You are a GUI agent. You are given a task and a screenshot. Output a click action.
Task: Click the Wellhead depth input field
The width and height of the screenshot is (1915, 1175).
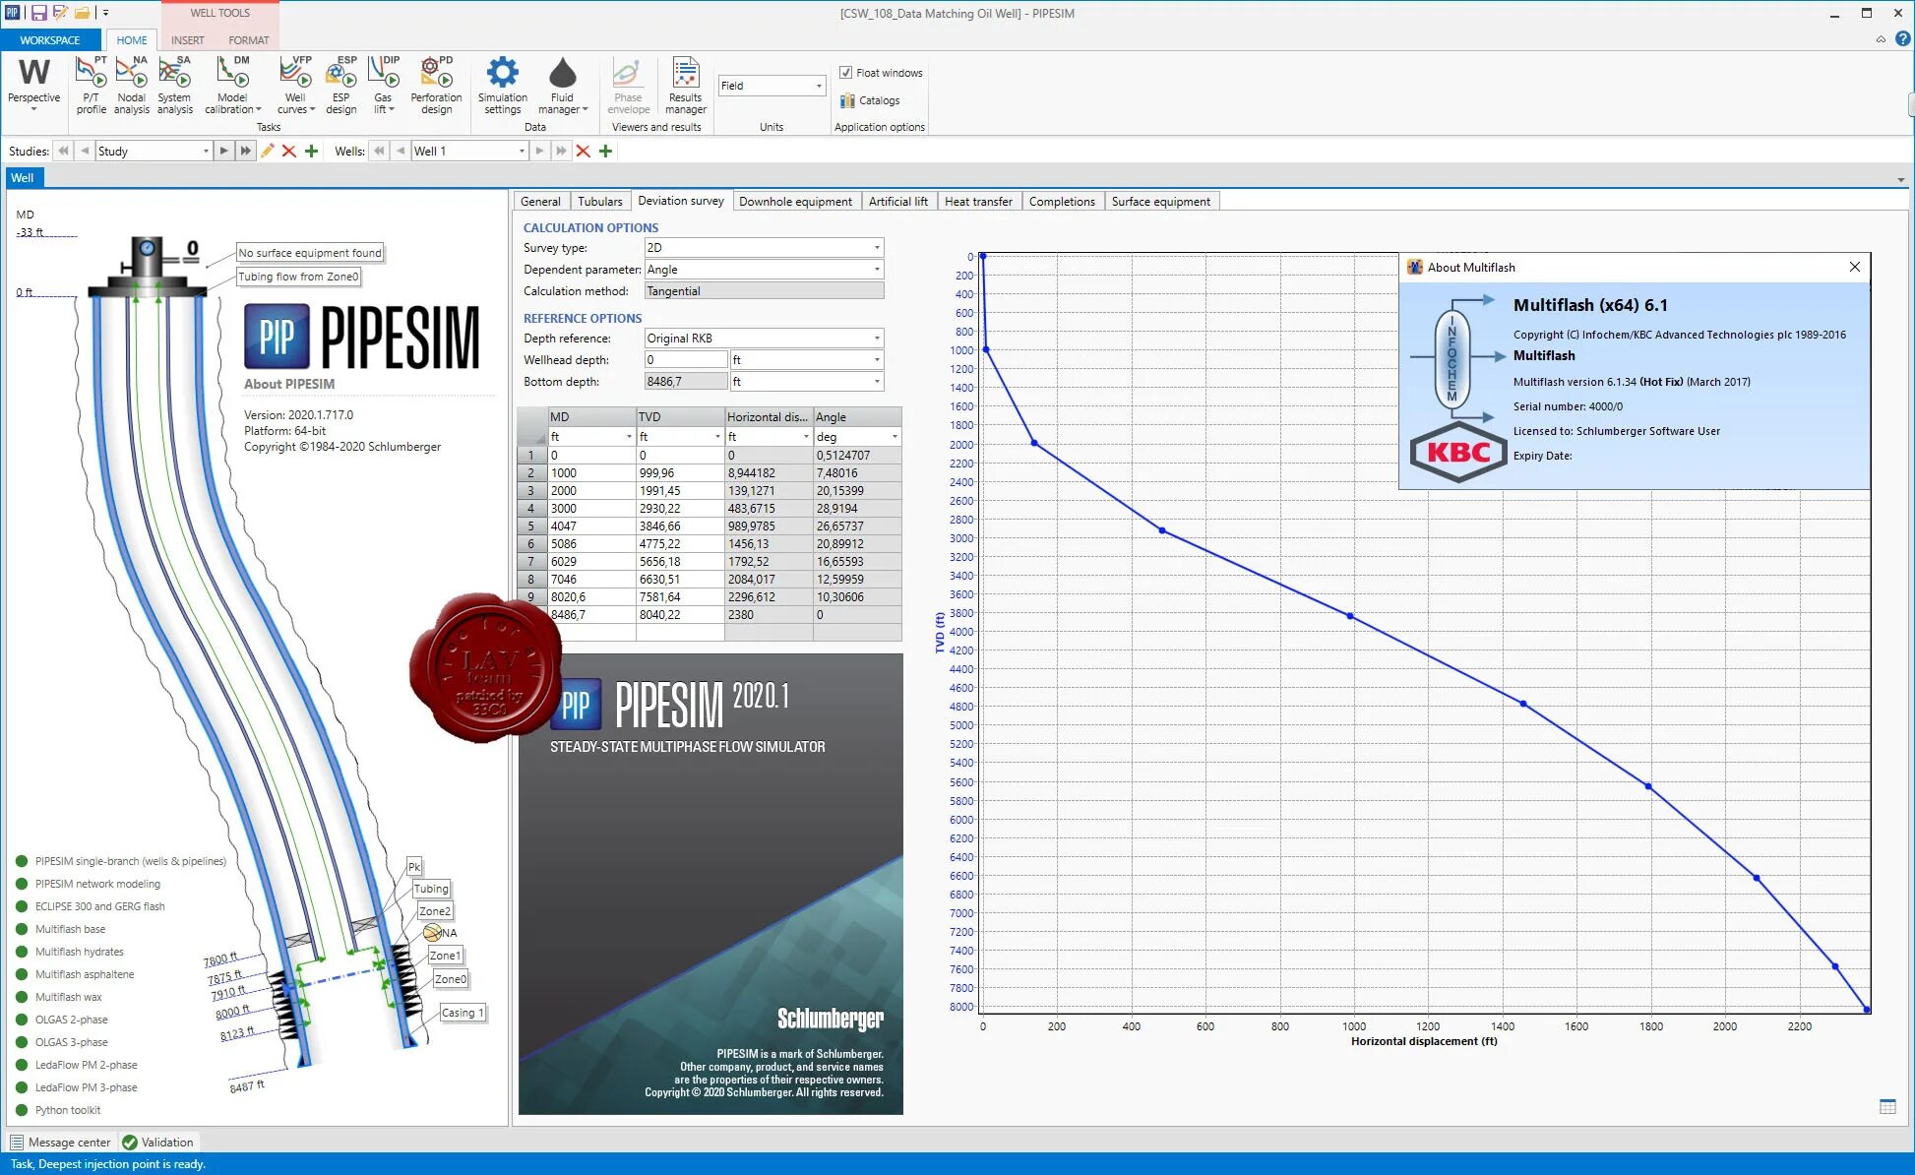point(686,360)
